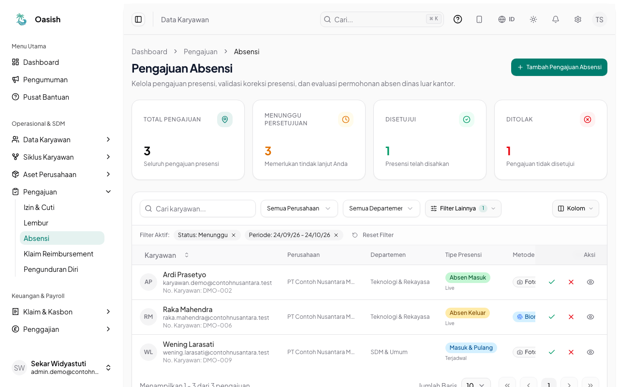This screenshot has height=387, width=619.
Task: Click Reset Filter
Action: tap(373, 235)
